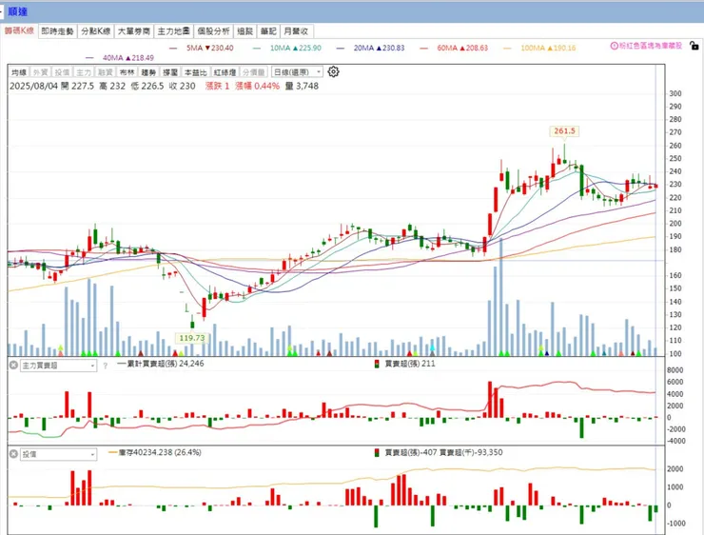704x535 pixels.
Task: Click the stock name in the title bar
Action: click(x=18, y=11)
